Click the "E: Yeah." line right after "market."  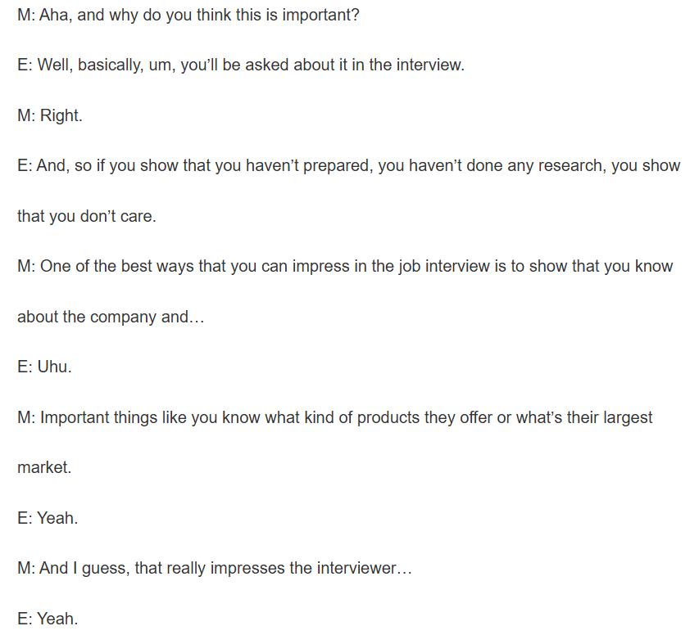pos(48,518)
